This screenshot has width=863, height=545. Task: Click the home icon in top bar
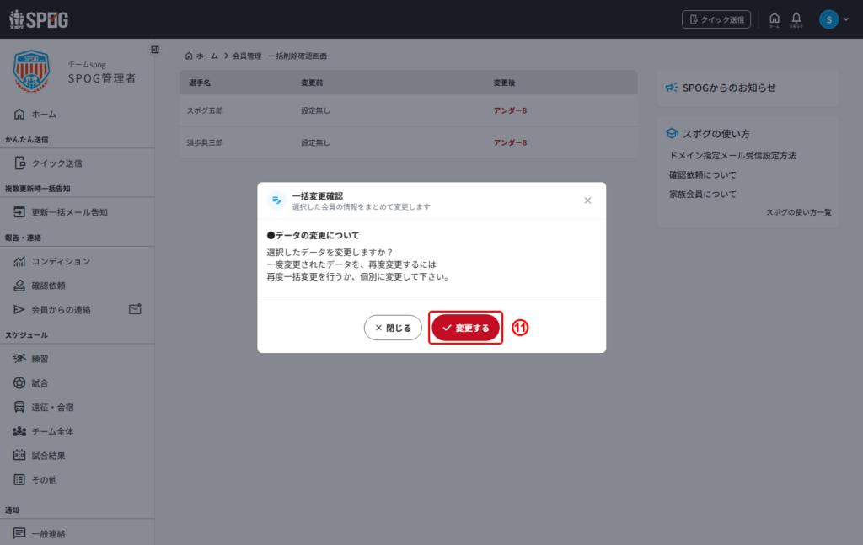(x=775, y=19)
